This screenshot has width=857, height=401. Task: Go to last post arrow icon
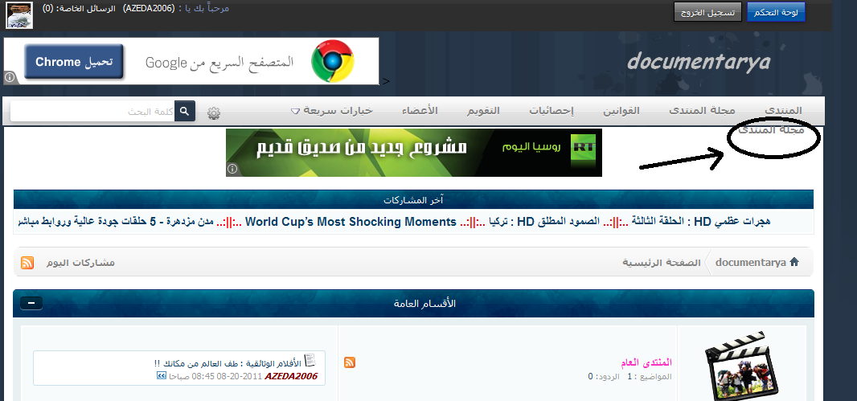[162, 376]
